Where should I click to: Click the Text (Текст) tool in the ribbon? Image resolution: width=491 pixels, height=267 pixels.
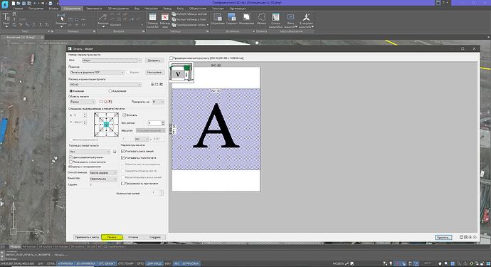click(6, 20)
